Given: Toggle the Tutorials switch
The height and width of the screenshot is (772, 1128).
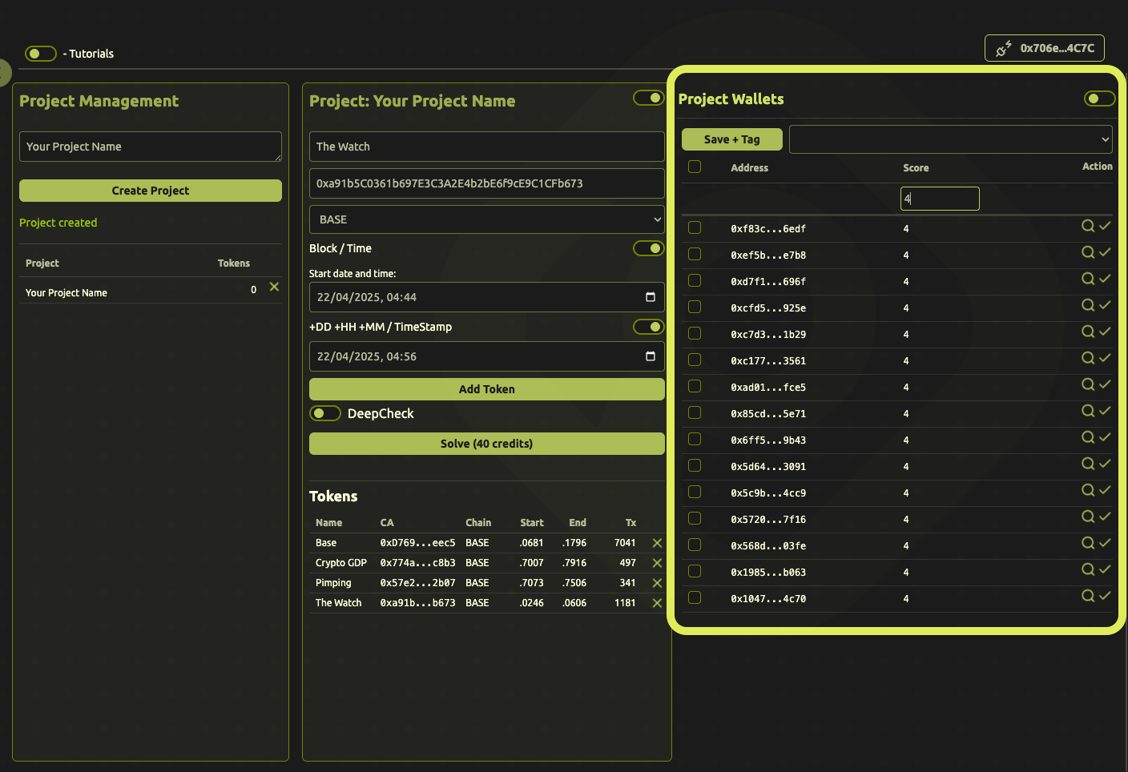Looking at the screenshot, I should click(x=40, y=54).
